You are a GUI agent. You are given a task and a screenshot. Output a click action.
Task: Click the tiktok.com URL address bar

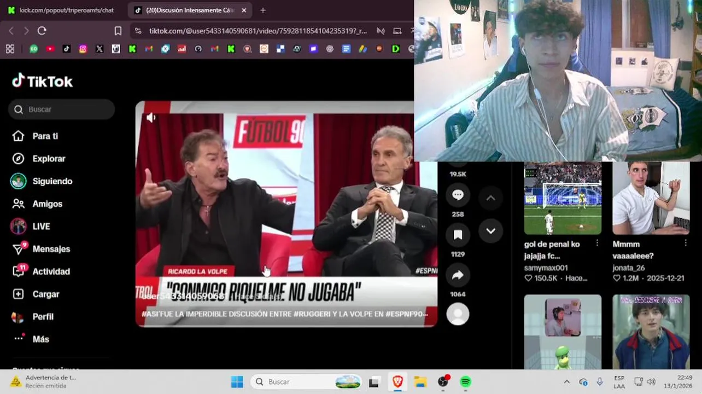(x=258, y=31)
